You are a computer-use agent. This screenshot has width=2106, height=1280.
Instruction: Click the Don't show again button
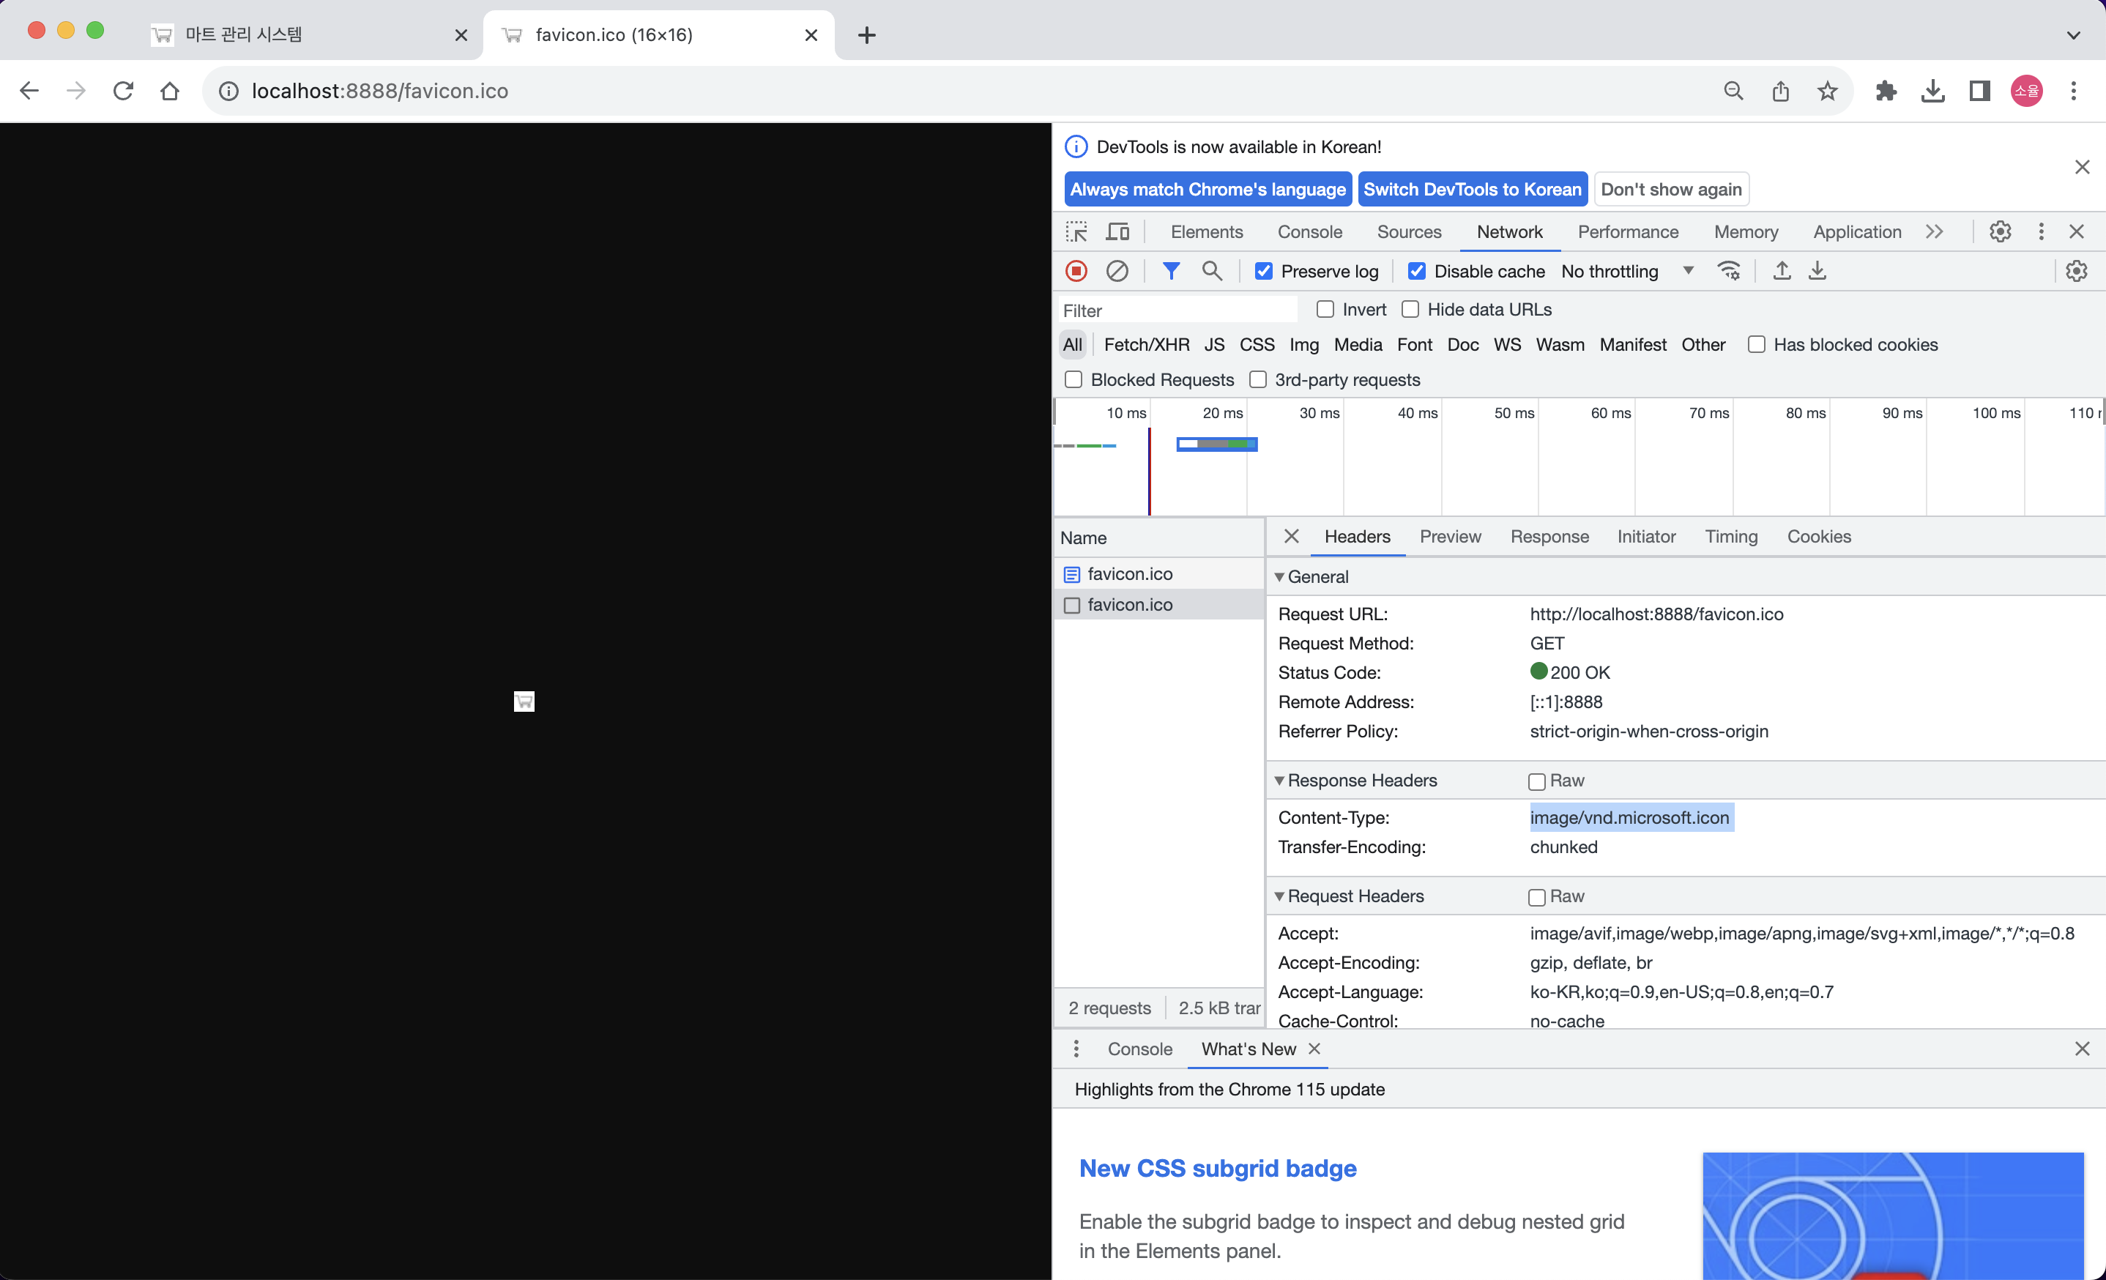point(1670,189)
